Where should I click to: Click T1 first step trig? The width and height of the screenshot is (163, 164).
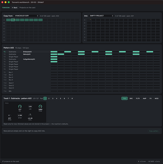(x=54, y=52)
